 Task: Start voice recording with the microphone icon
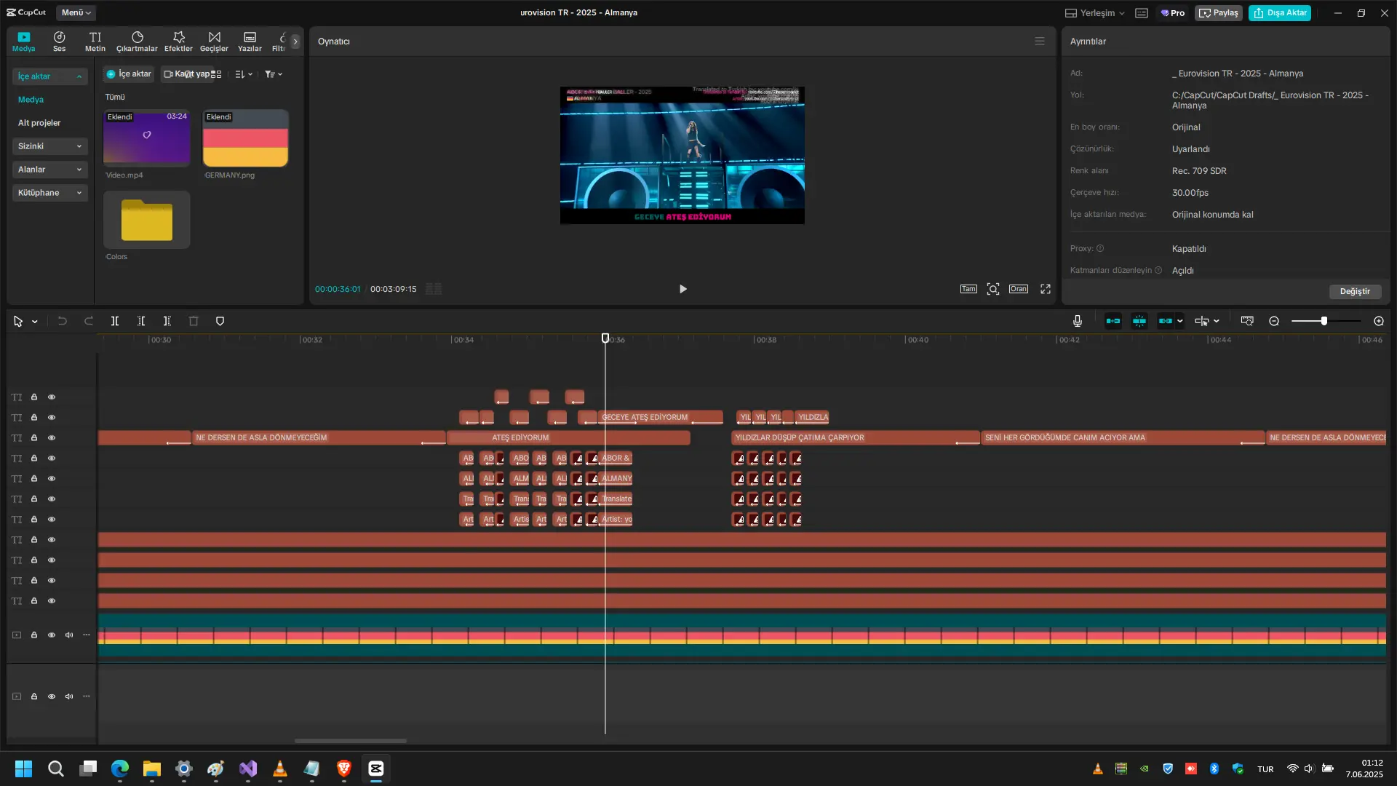tap(1078, 321)
